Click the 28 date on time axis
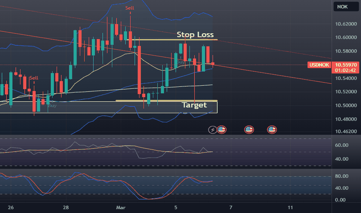This screenshot has height=213, width=361. click(66, 208)
